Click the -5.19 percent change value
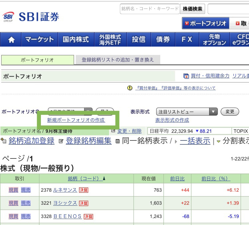 click(233, 216)
